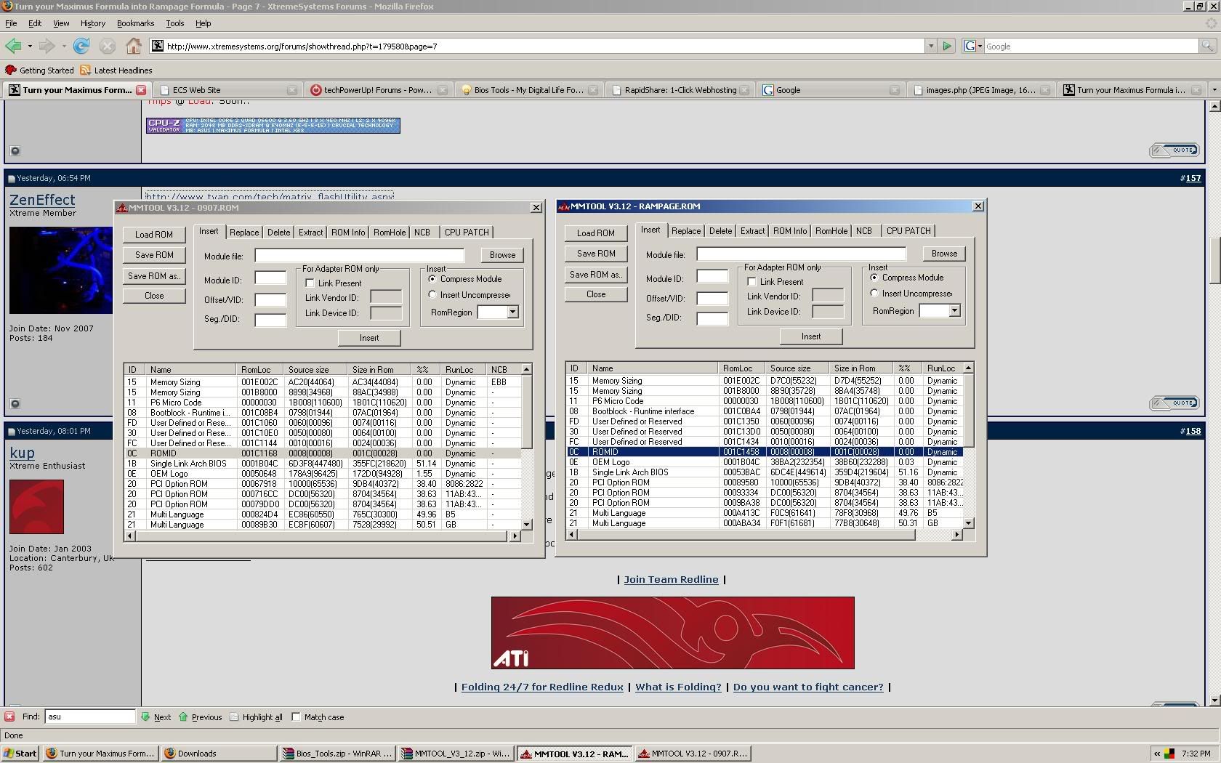Screen dimensions: 1221x763
Task: Click the Firefox Forward arrow button
Action: (47, 46)
